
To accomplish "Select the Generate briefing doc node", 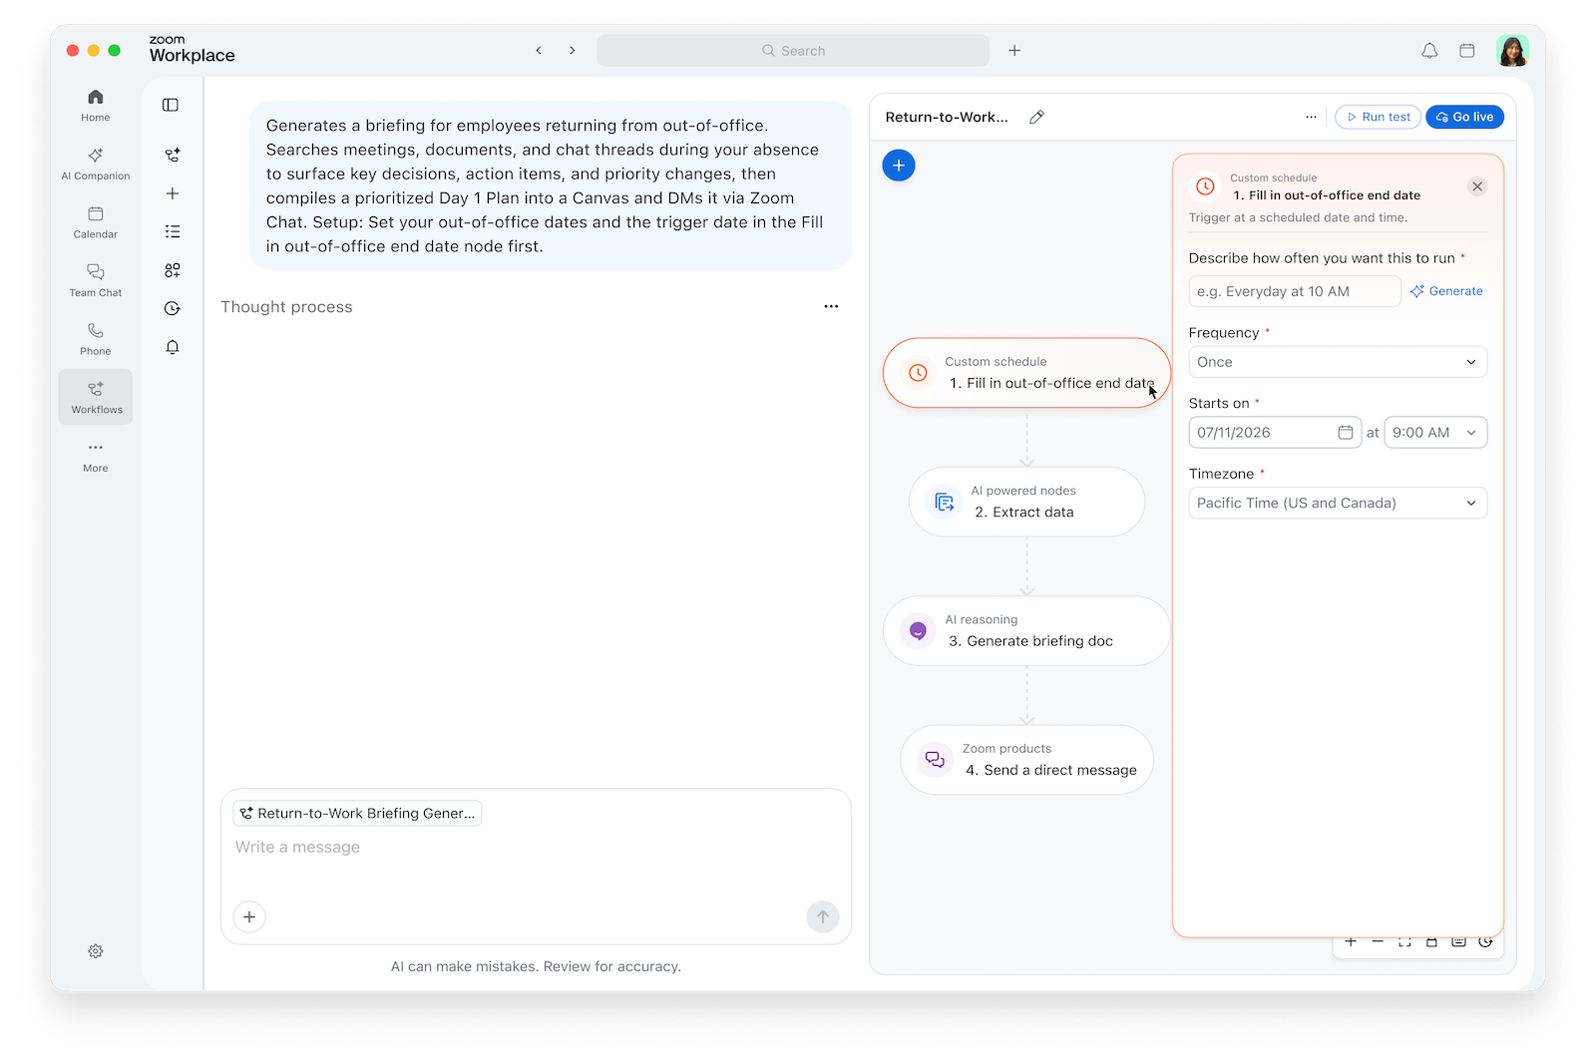I will click(x=1026, y=630).
